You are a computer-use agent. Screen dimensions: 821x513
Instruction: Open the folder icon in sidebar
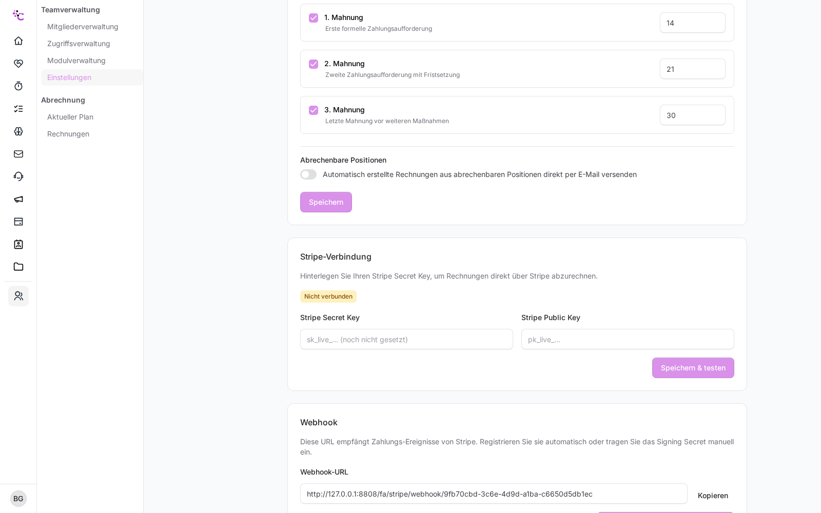coord(18,266)
